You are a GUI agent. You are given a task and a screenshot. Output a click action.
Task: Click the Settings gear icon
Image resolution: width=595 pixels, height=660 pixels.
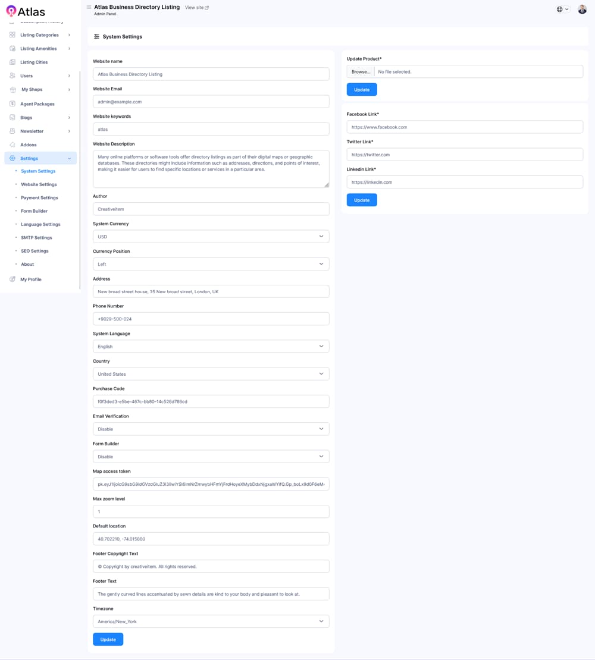pos(12,158)
